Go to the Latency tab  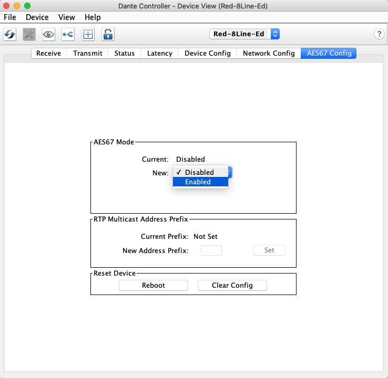[159, 53]
